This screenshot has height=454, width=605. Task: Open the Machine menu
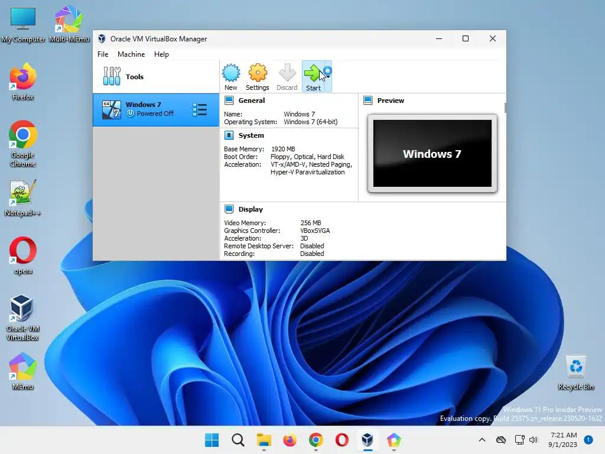click(x=131, y=54)
